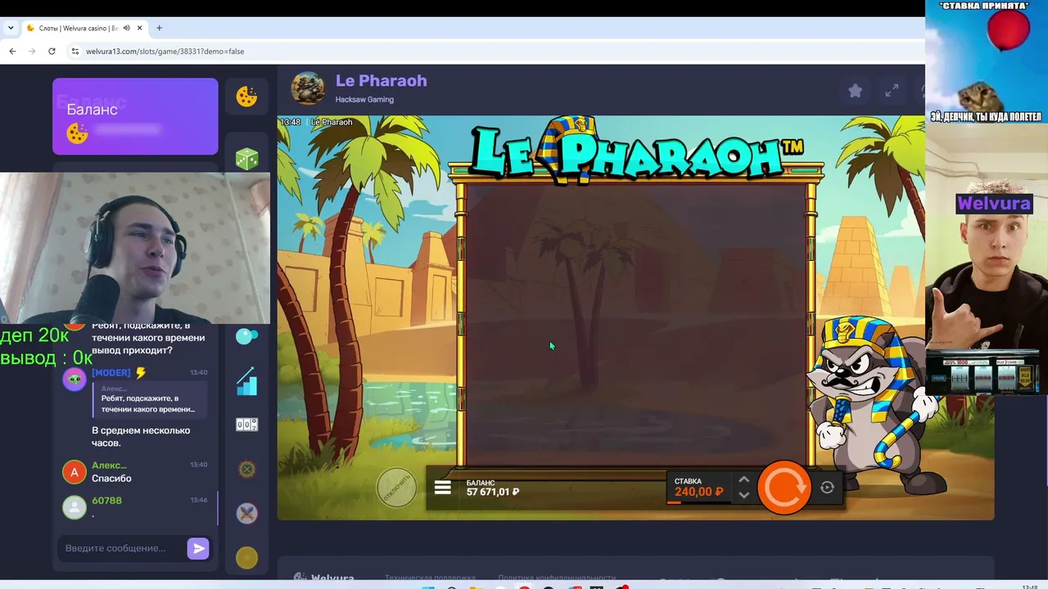
Task: Open the autoplay settings beside spin
Action: point(827,488)
